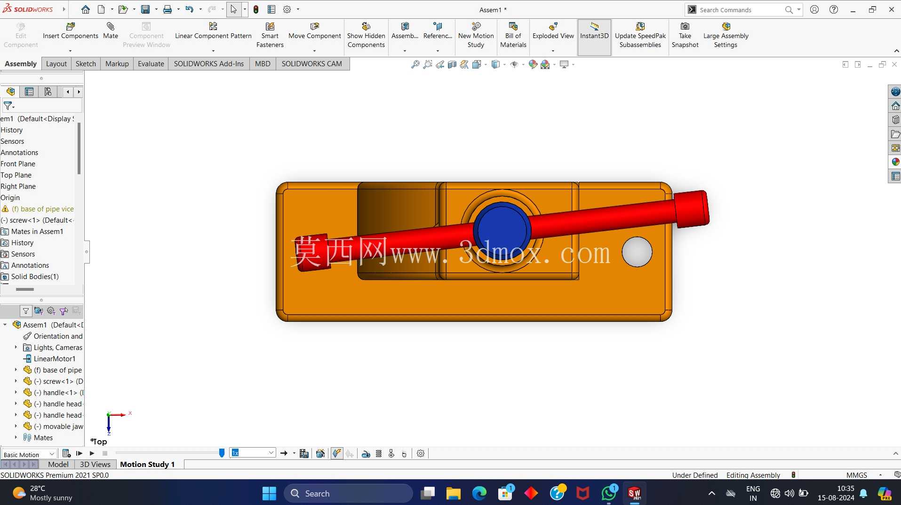
Task: Toggle Filter Animated in motion tree
Action: point(39,311)
